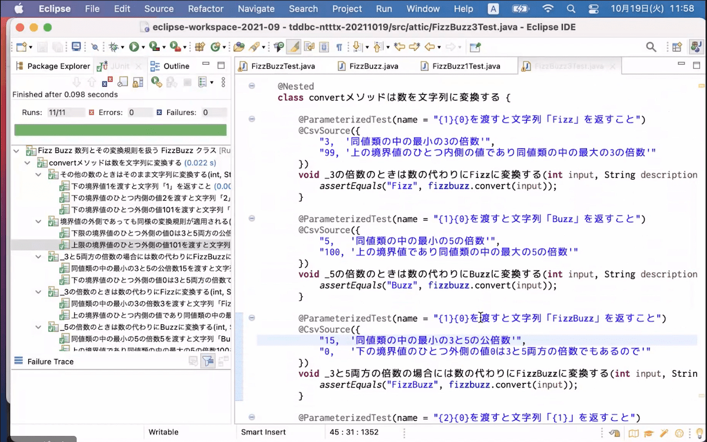Screen dimensions: 707x442
Task: Click the Skip All Breakpoints toolbar icon
Action: (95, 47)
